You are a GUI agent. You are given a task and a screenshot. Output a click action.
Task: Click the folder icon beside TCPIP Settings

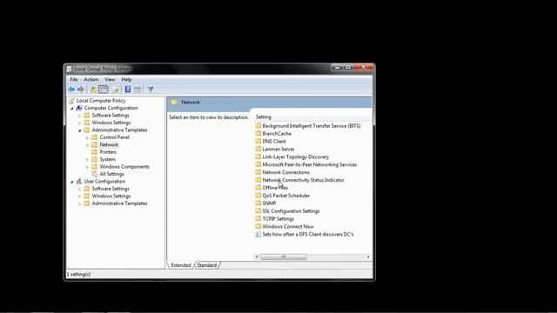[258, 218]
